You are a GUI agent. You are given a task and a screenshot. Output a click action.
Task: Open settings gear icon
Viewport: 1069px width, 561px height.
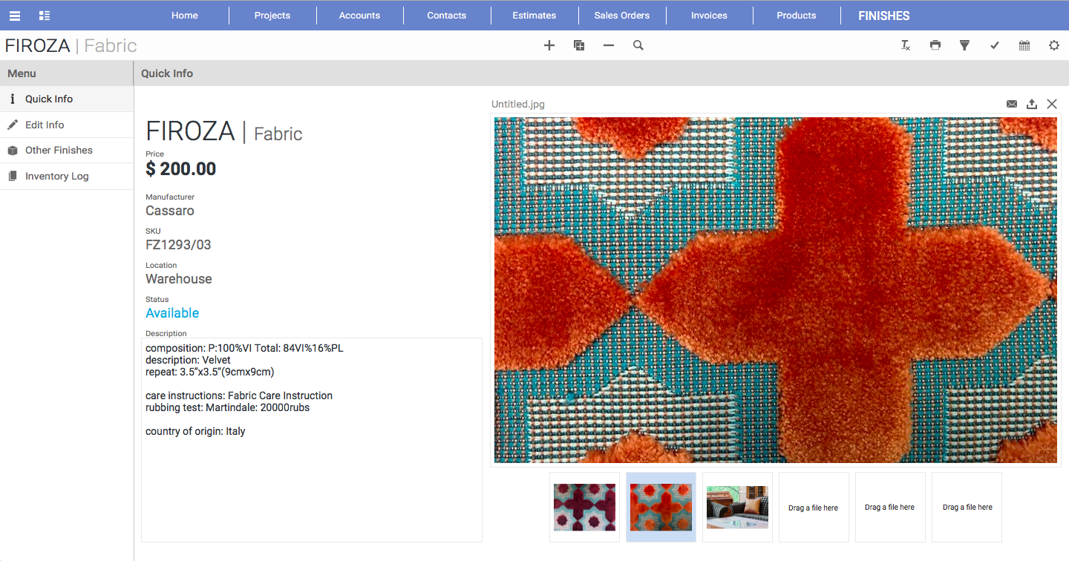1054,45
